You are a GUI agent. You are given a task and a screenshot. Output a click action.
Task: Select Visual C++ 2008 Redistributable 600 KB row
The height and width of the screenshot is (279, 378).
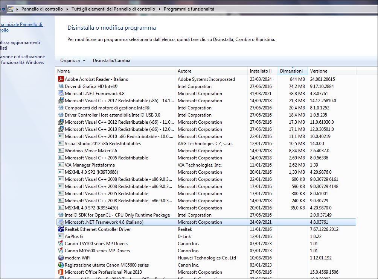click(206, 179)
